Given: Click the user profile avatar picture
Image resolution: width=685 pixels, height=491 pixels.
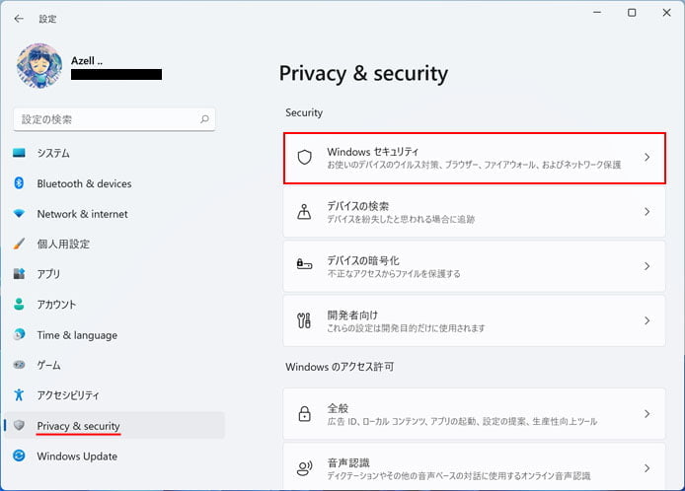Looking at the screenshot, I should pos(39,66).
